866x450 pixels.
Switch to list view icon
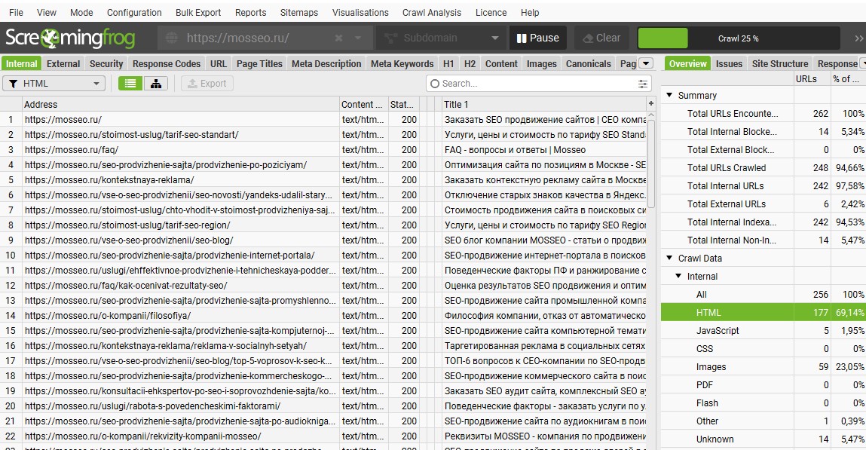(x=130, y=84)
